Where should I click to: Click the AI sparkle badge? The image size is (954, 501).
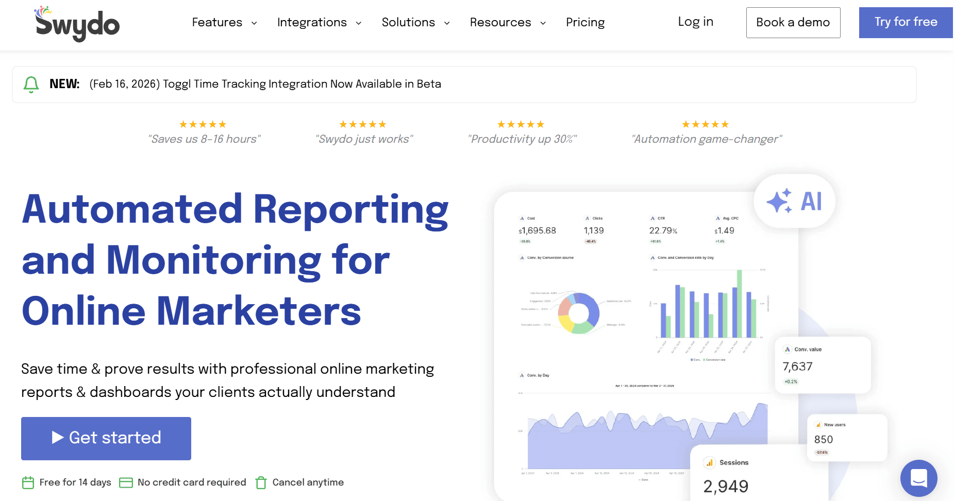click(794, 201)
